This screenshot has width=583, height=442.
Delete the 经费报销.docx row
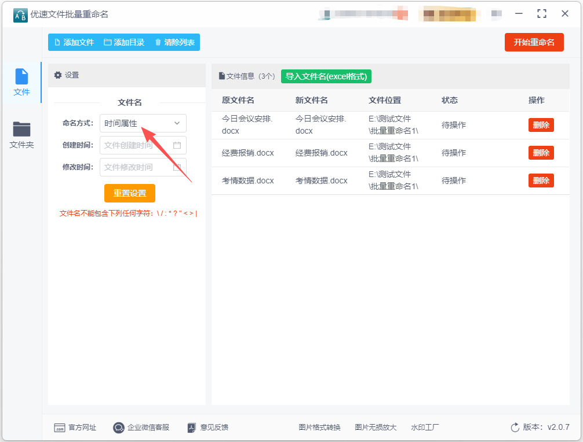(541, 153)
